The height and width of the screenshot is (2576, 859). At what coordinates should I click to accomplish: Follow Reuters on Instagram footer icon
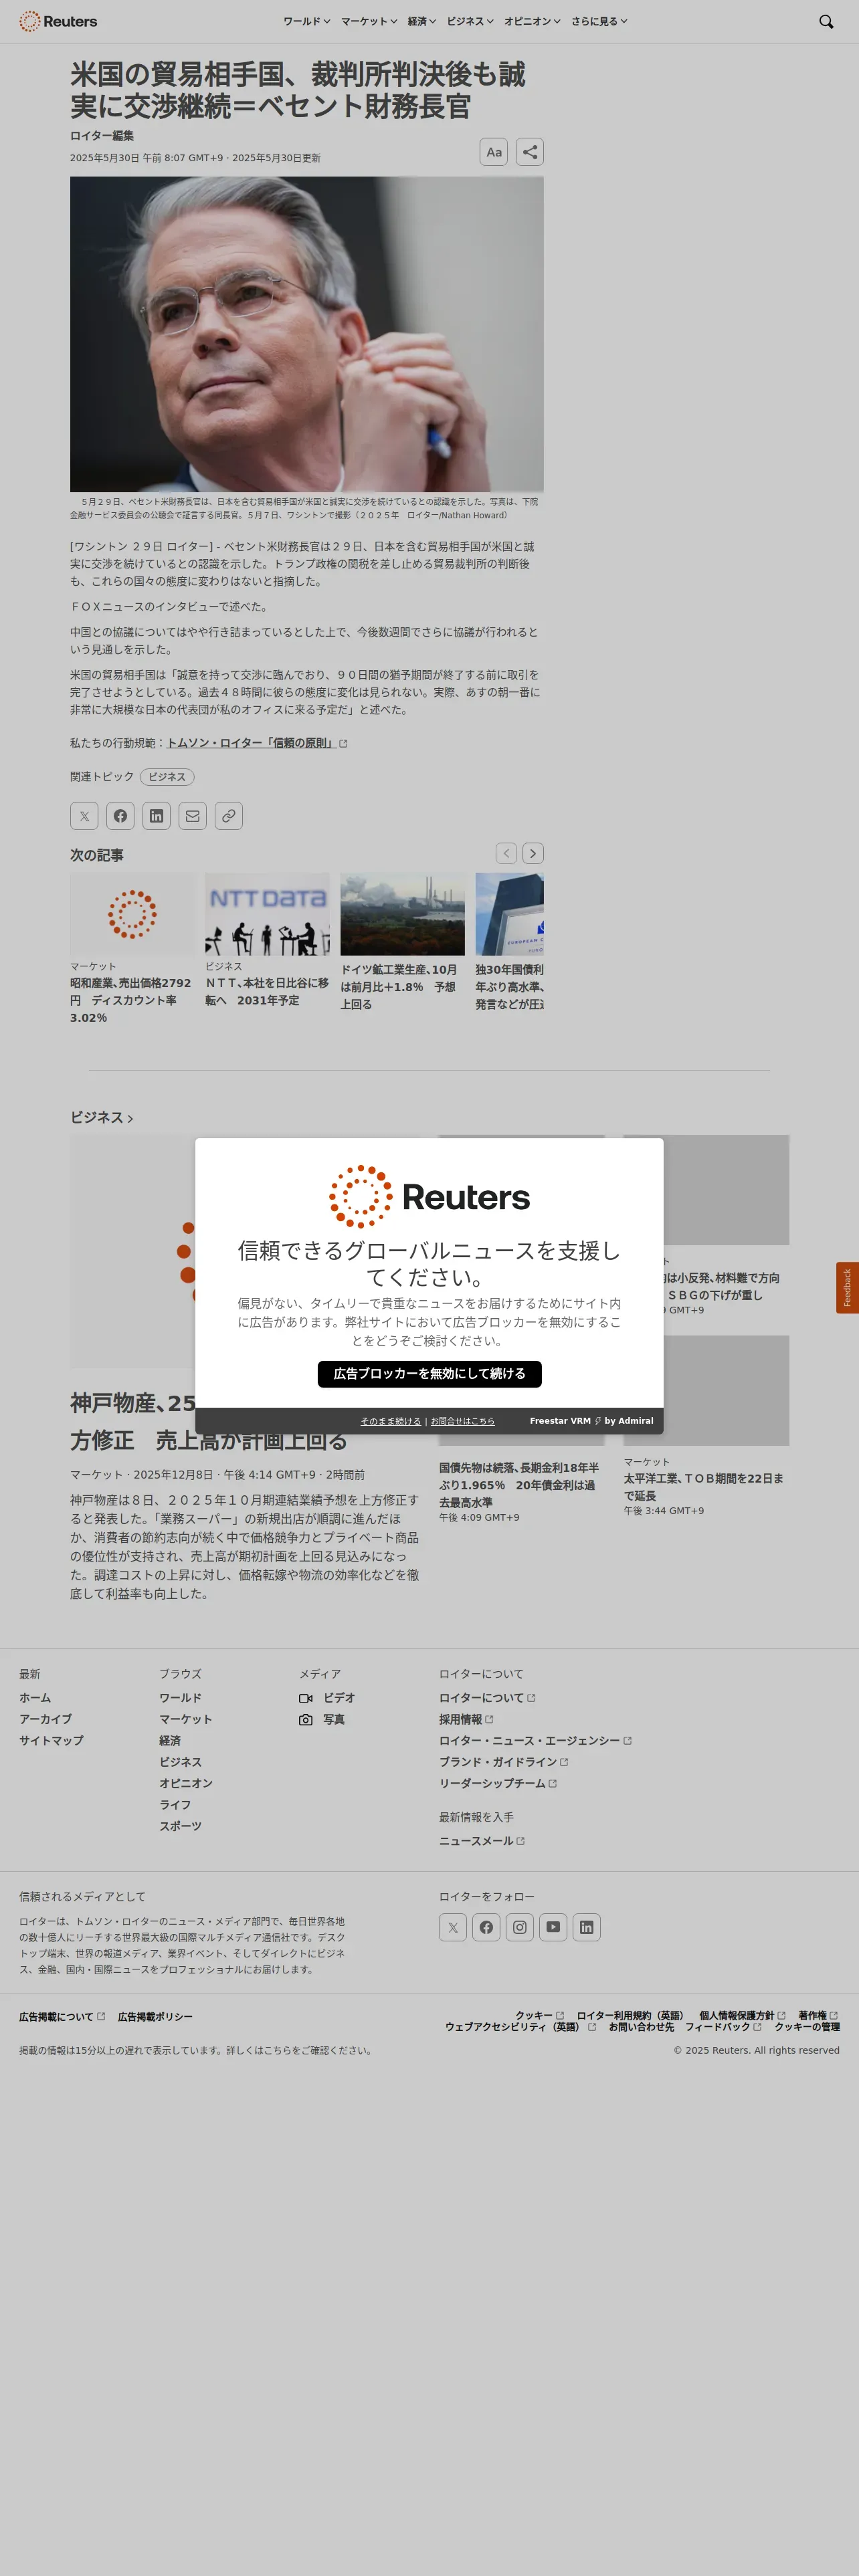[520, 1927]
